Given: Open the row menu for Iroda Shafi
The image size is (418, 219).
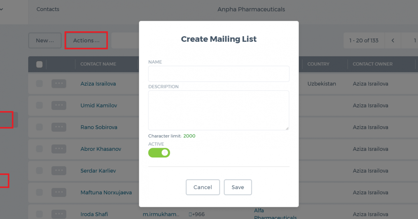Looking at the screenshot, I should click(x=59, y=214).
